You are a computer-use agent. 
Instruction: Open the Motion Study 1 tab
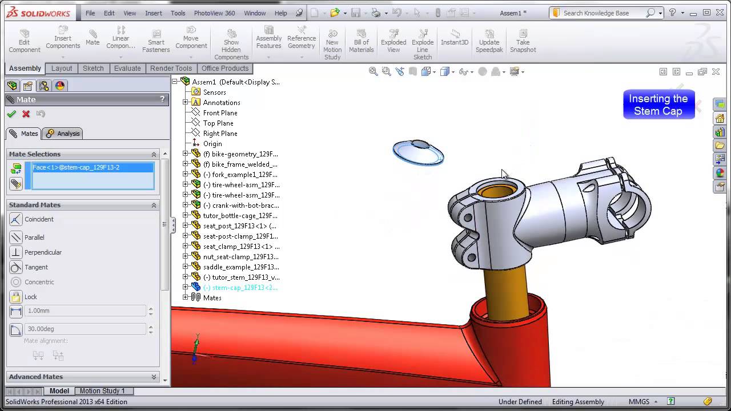coord(102,391)
